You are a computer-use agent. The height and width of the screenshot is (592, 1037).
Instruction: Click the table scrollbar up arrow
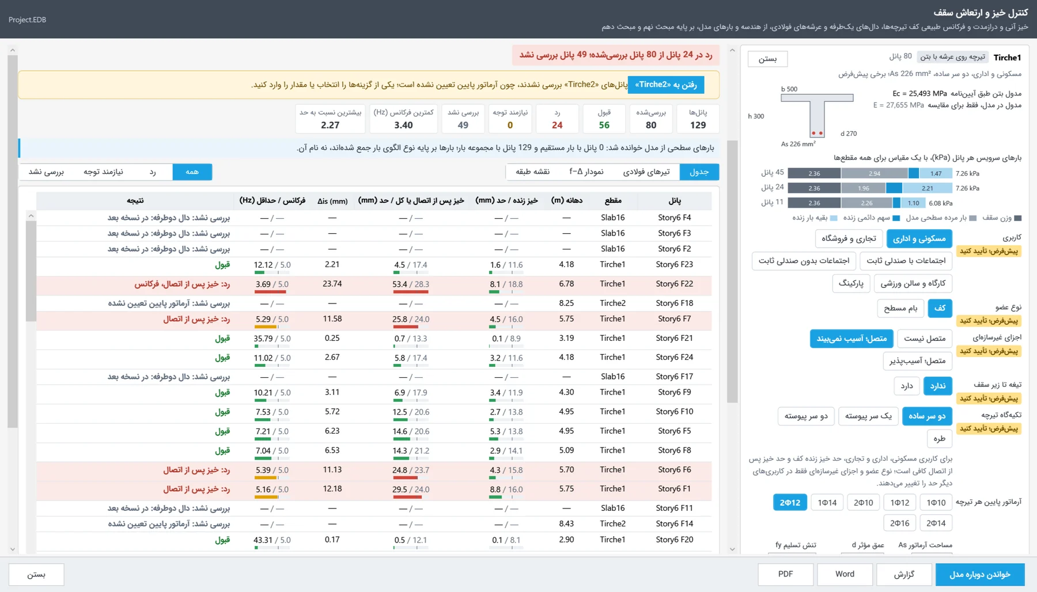[31, 216]
